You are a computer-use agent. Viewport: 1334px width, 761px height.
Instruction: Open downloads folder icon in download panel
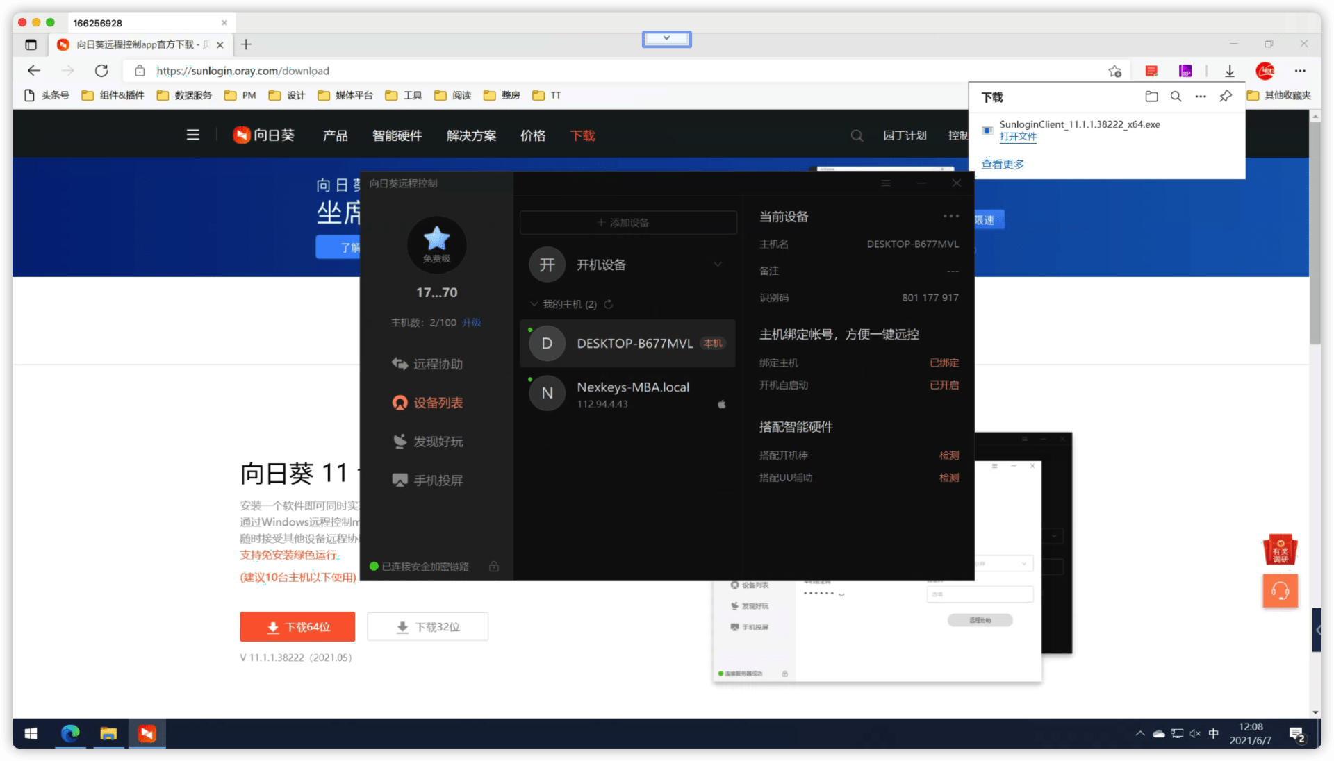[x=1151, y=97]
